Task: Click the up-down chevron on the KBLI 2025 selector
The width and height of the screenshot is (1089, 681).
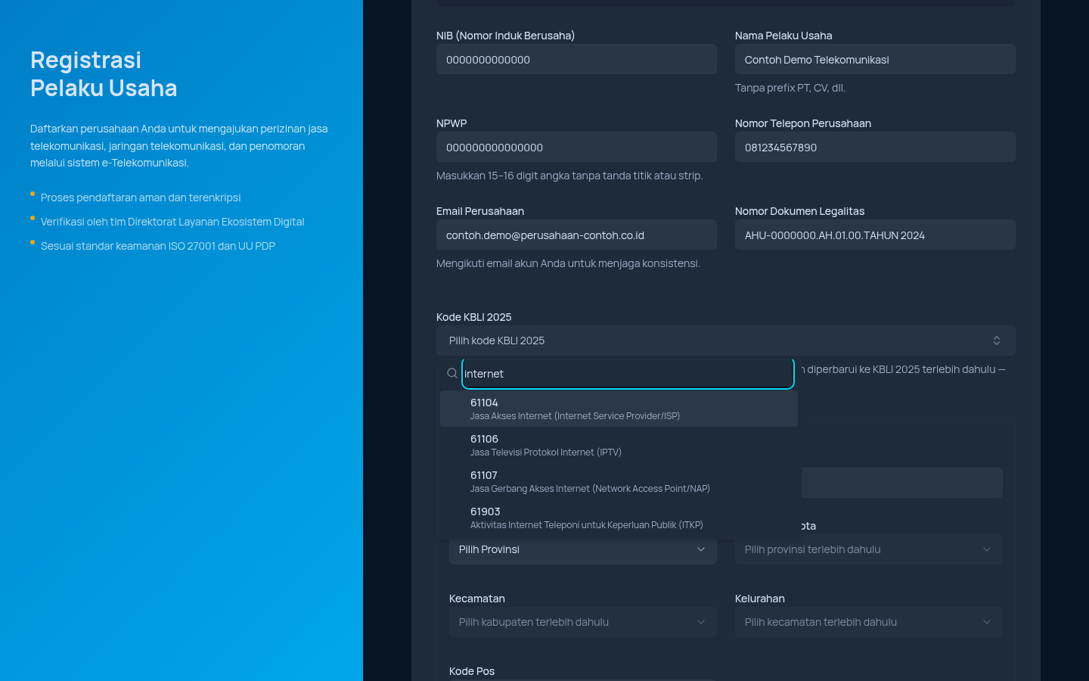Action: pyautogui.click(x=997, y=340)
